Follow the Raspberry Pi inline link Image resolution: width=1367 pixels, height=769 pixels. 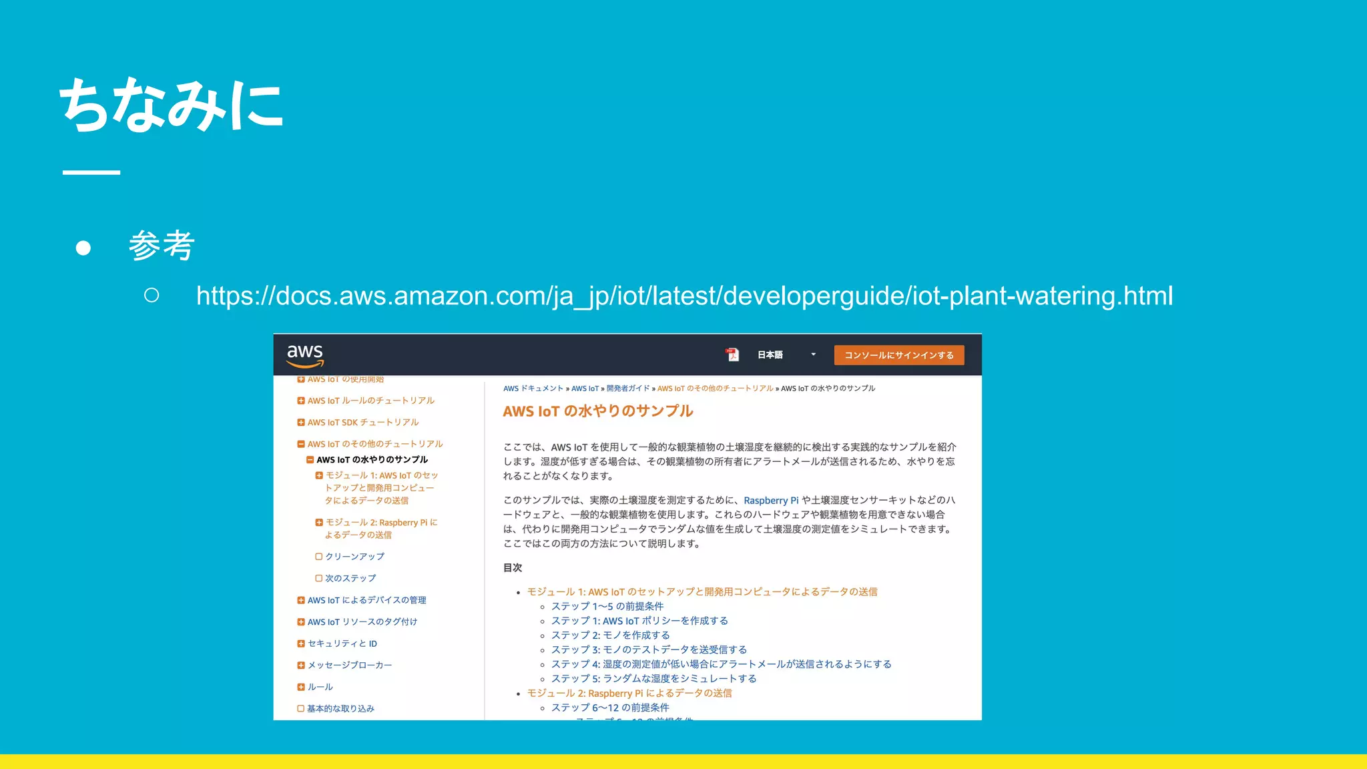(x=771, y=501)
